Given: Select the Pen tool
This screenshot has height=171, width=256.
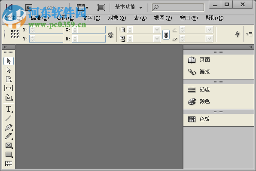Looking at the screenshot, I should tap(9, 127).
